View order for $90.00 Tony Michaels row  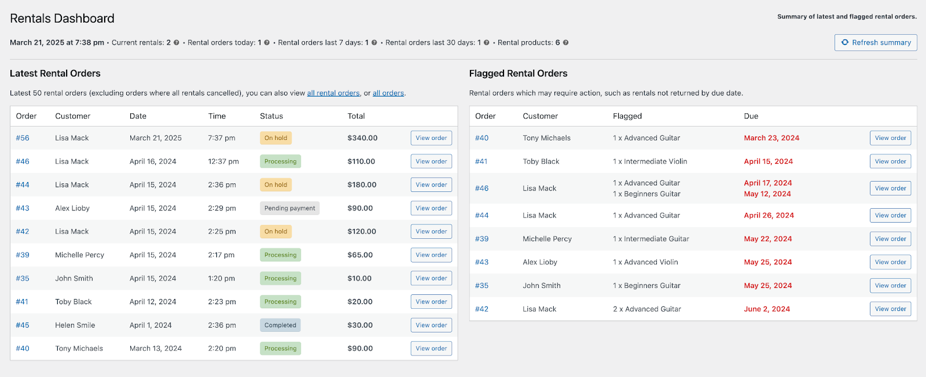pos(431,349)
